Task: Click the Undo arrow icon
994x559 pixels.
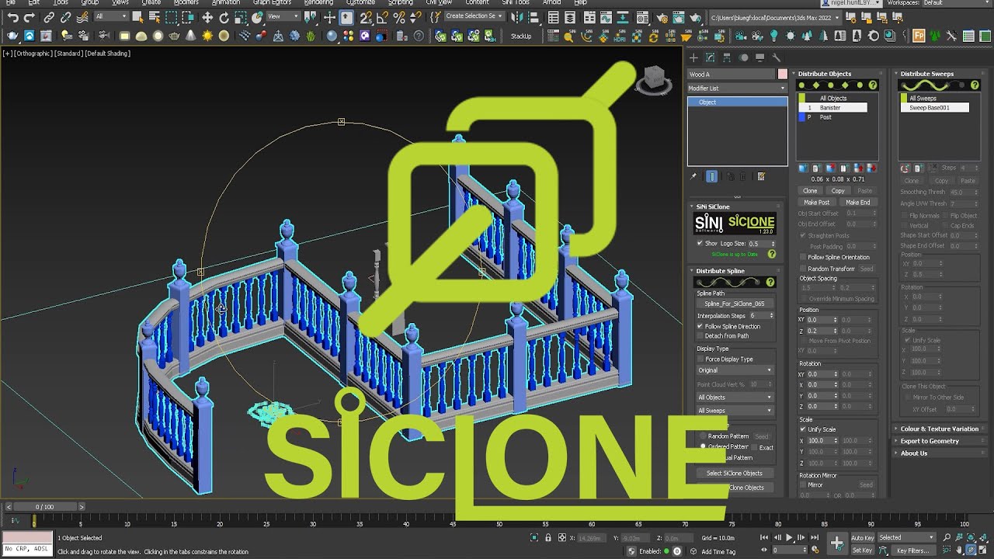Action: 12,17
